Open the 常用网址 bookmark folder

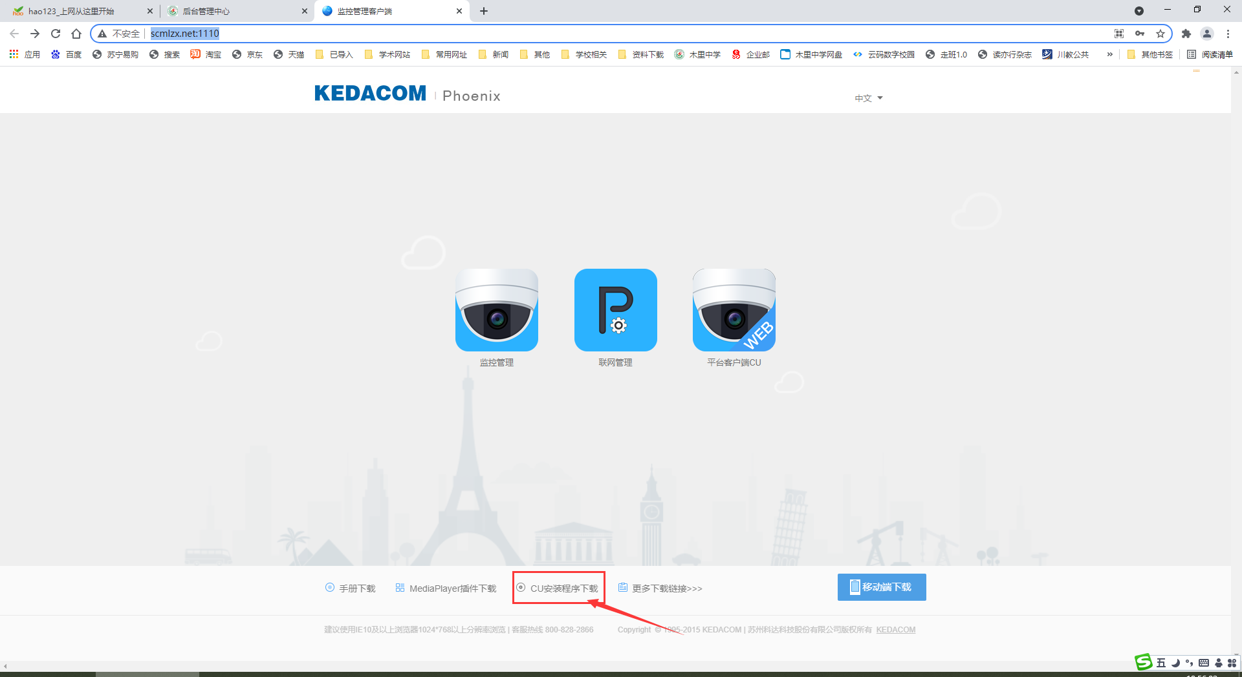point(444,54)
